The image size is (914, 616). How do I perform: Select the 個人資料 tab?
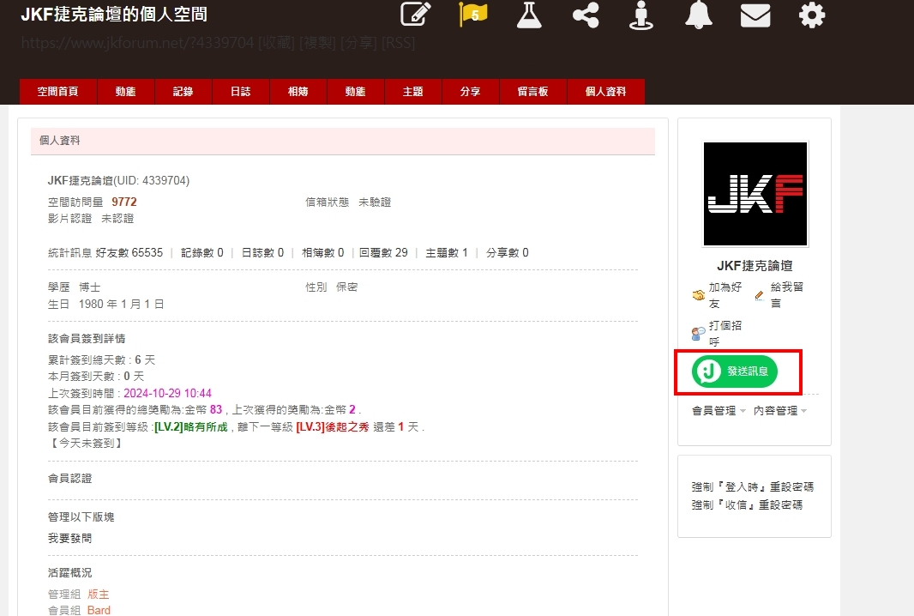[x=605, y=92]
